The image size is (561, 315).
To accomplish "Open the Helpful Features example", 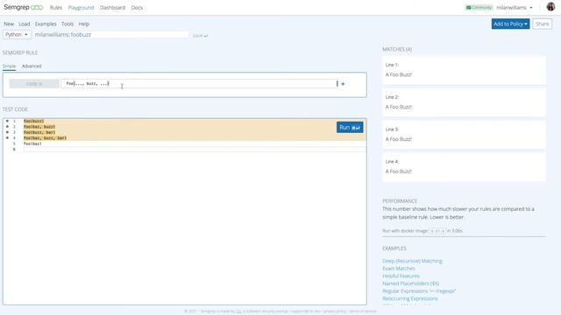I will (x=401, y=276).
